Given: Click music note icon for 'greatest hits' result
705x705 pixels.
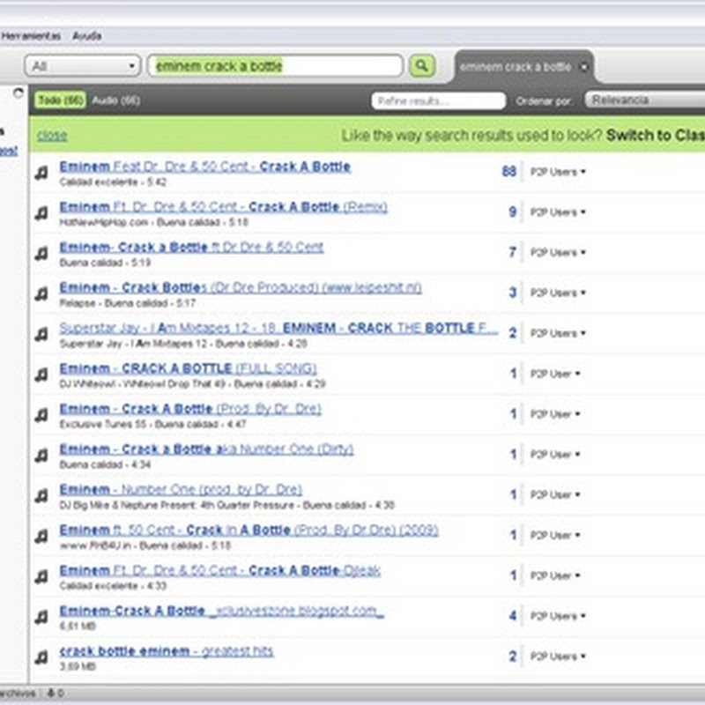Looking at the screenshot, I should coord(41,657).
